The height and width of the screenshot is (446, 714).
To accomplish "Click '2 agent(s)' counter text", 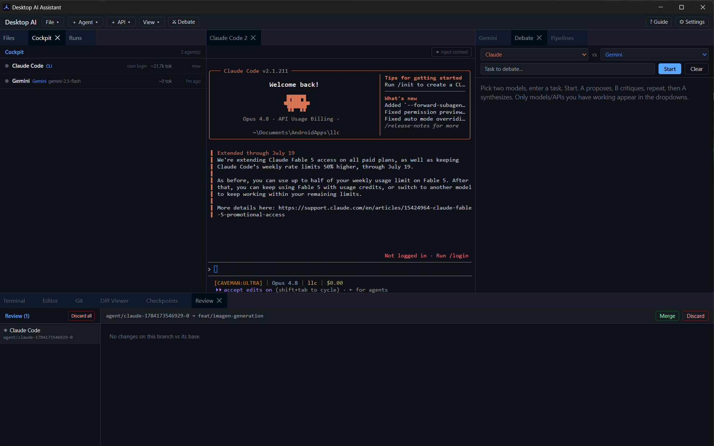I will 191,52.
